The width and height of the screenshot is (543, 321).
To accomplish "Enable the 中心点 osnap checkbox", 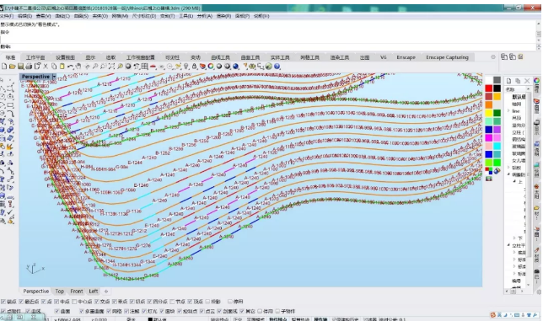I will coord(74,302).
